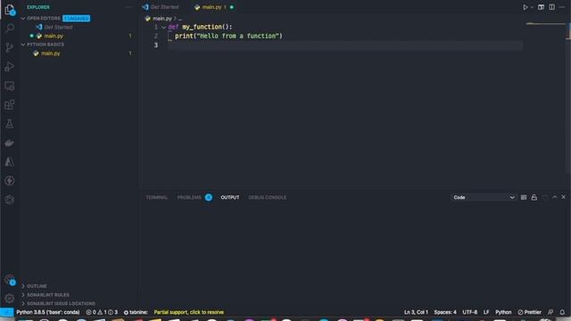Open the Remote Explorer view
The image size is (571, 321).
[x=10, y=86]
